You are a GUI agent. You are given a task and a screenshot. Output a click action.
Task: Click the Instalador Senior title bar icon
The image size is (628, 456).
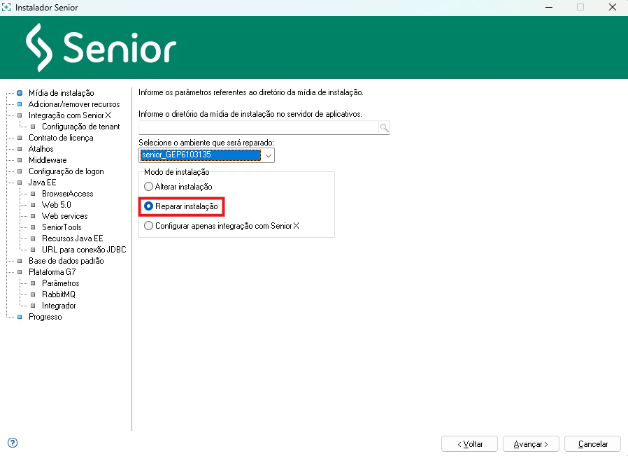point(6,7)
